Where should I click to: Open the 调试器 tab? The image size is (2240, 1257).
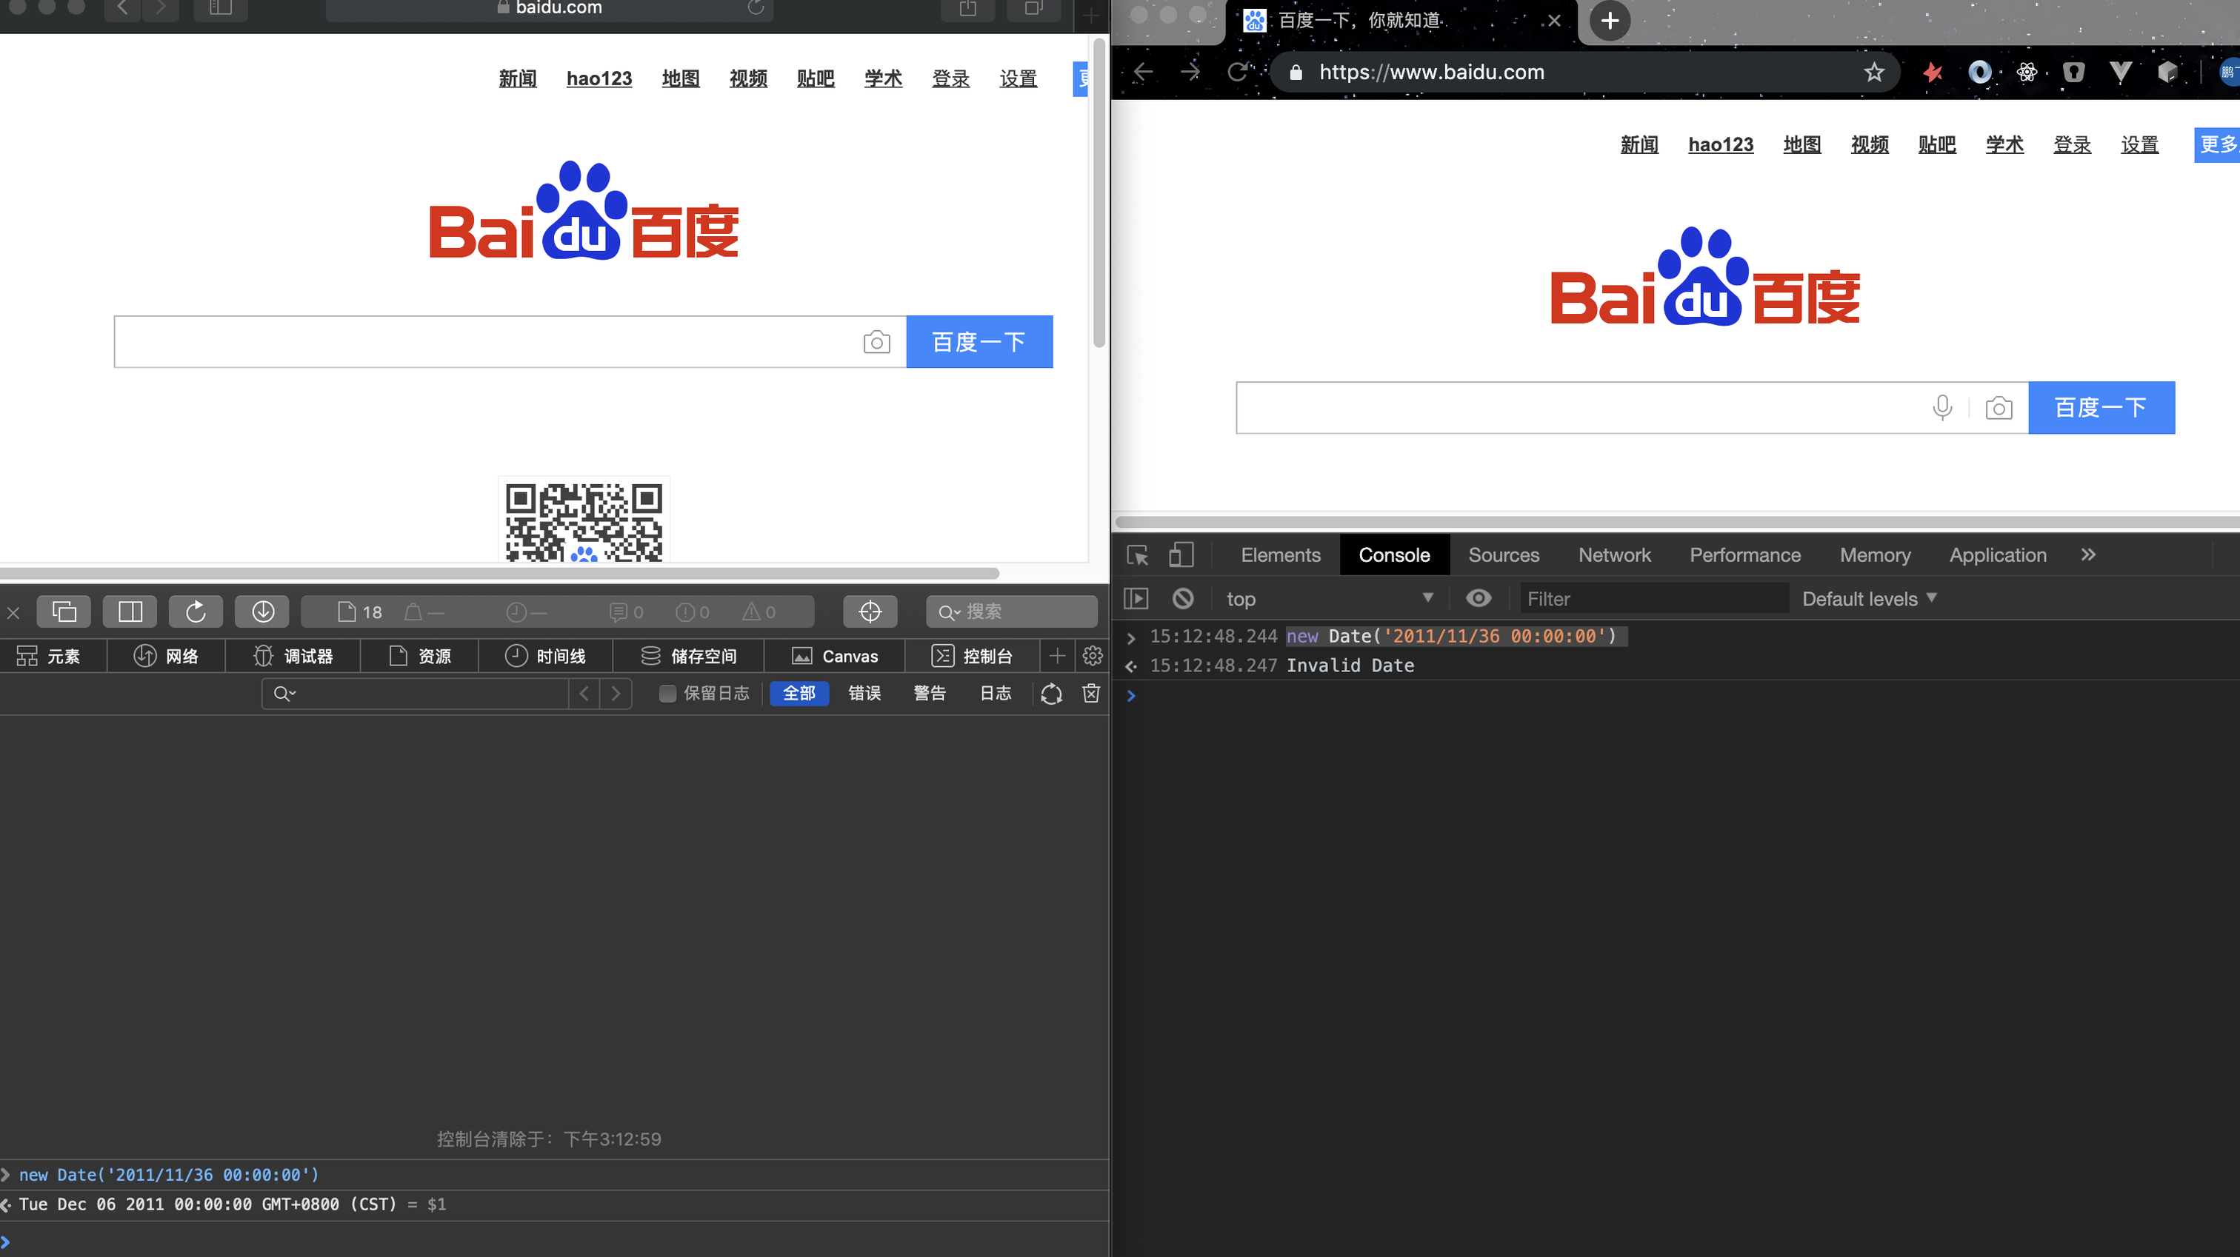pos(293,655)
